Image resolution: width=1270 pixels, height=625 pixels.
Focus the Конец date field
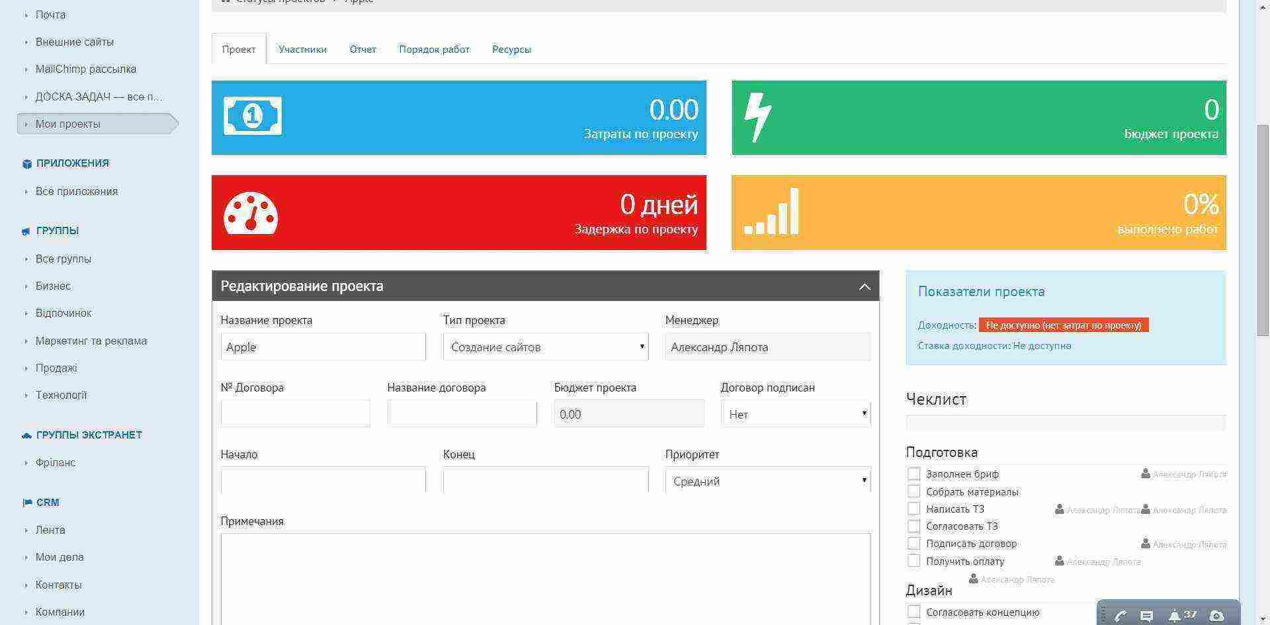[x=546, y=480]
